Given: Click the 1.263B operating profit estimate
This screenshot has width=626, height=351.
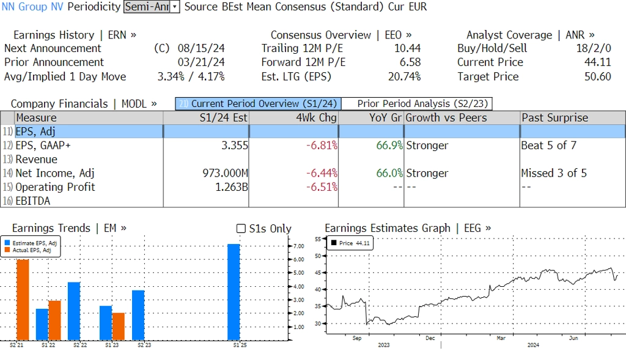Looking at the screenshot, I should coord(232,187).
